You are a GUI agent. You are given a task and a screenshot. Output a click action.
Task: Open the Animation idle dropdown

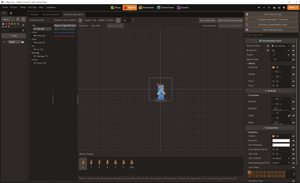click(x=281, y=51)
